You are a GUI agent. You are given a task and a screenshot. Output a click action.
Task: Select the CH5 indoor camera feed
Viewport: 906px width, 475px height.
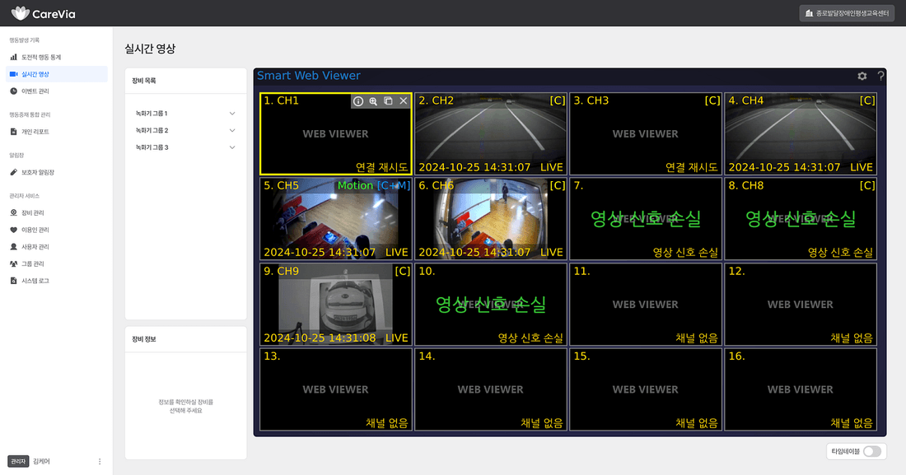point(336,219)
